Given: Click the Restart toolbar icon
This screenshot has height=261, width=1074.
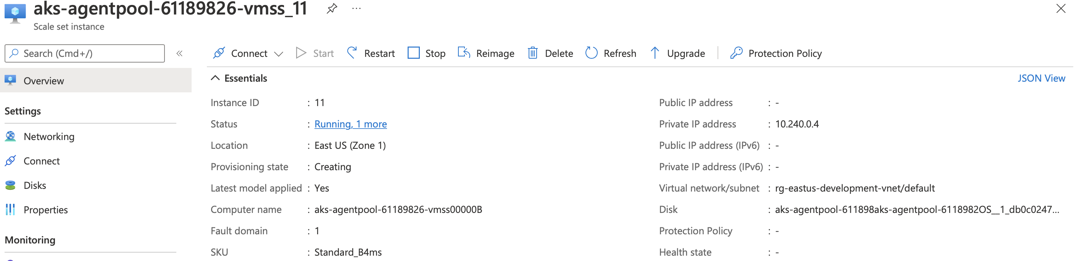Looking at the screenshot, I should [352, 53].
